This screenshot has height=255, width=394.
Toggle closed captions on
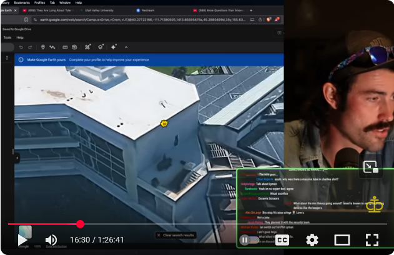tap(282, 240)
